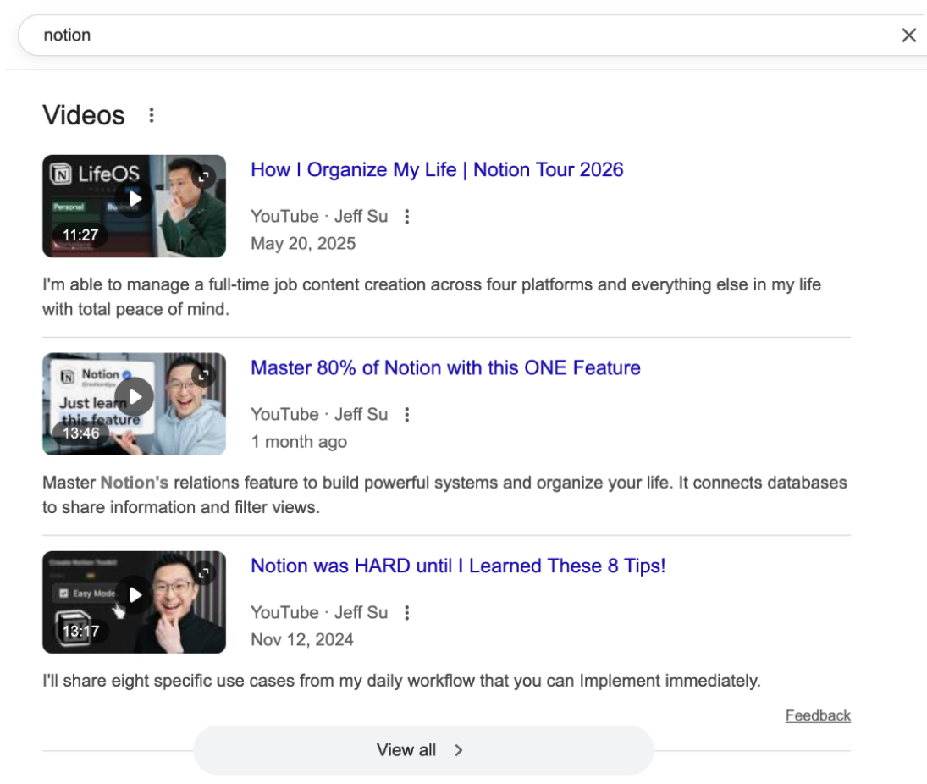
Task: Click the 11:27 duration badge on first thumbnail
Action: pyautogui.click(x=80, y=235)
